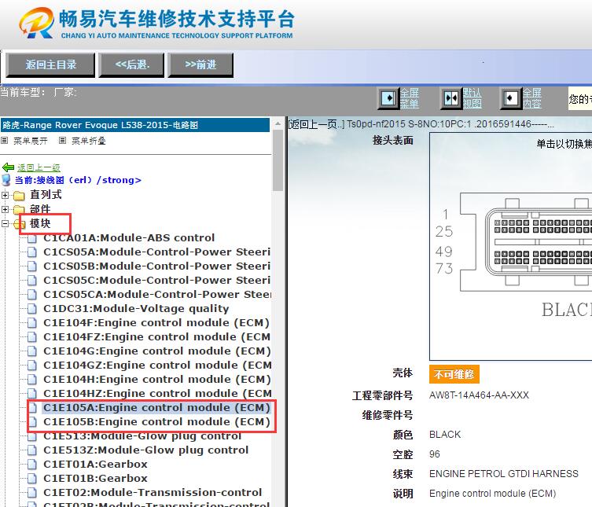Screen dimensions: 592x507
Task: Open C1CS05B Power Steering module entry
Action: coord(156,266)
